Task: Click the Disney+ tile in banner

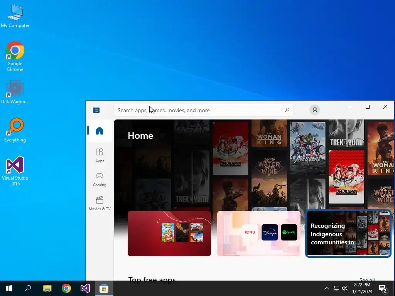Action: coord(270,232)
